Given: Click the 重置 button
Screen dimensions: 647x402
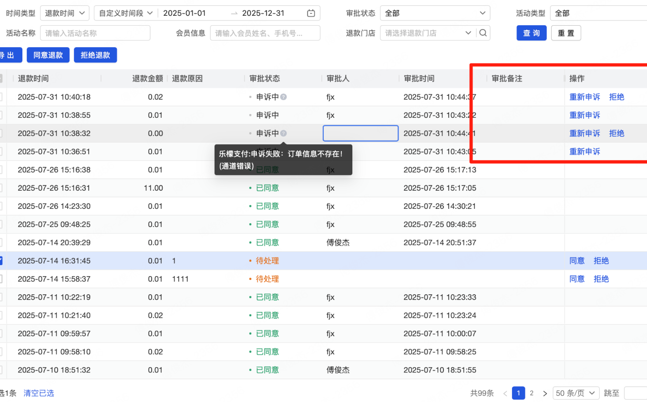Looking at the screenshot, I should [x=566, y=33].
